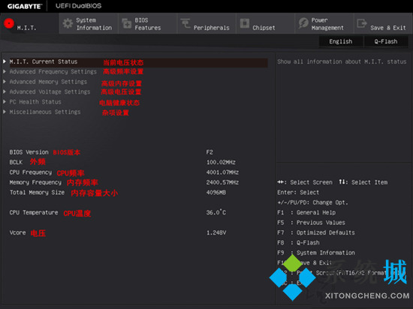Expand arrow beside PC Health Status
Screen dimensions: 413x309
5,102
